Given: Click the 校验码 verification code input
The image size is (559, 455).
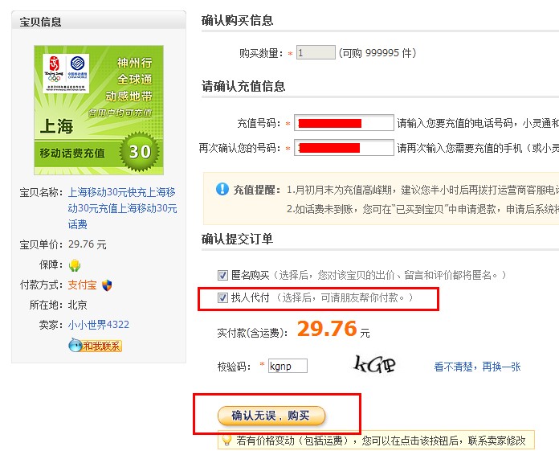Looking at the screenshot, I should [x=288, y=366].
